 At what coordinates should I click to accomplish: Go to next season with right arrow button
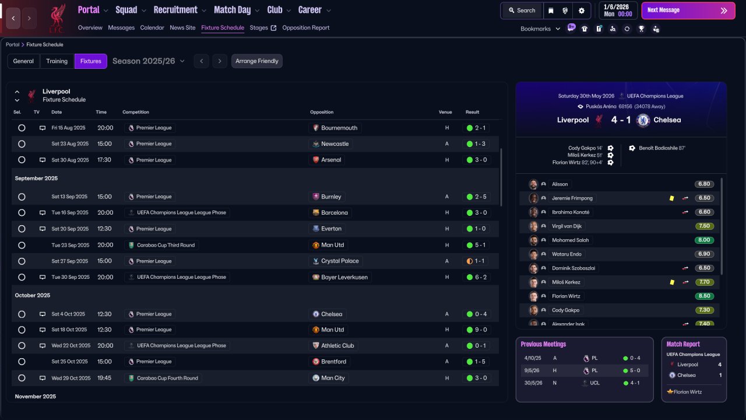click(x=220, y=61)
